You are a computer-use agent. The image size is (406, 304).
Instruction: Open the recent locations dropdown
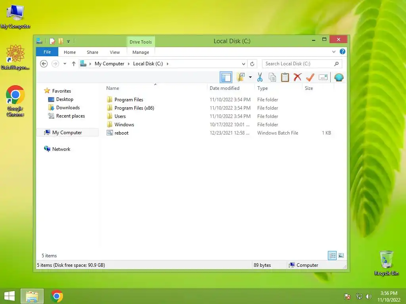[65, 64]
